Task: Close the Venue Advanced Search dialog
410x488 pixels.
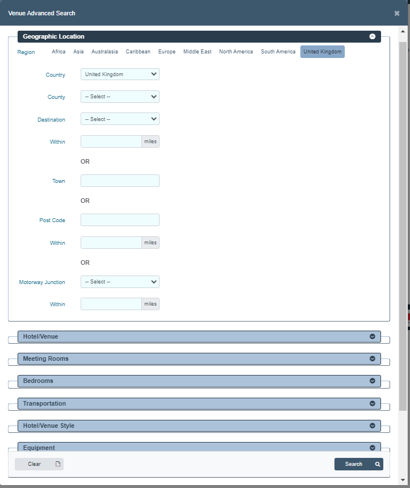Action: [396, 14]
